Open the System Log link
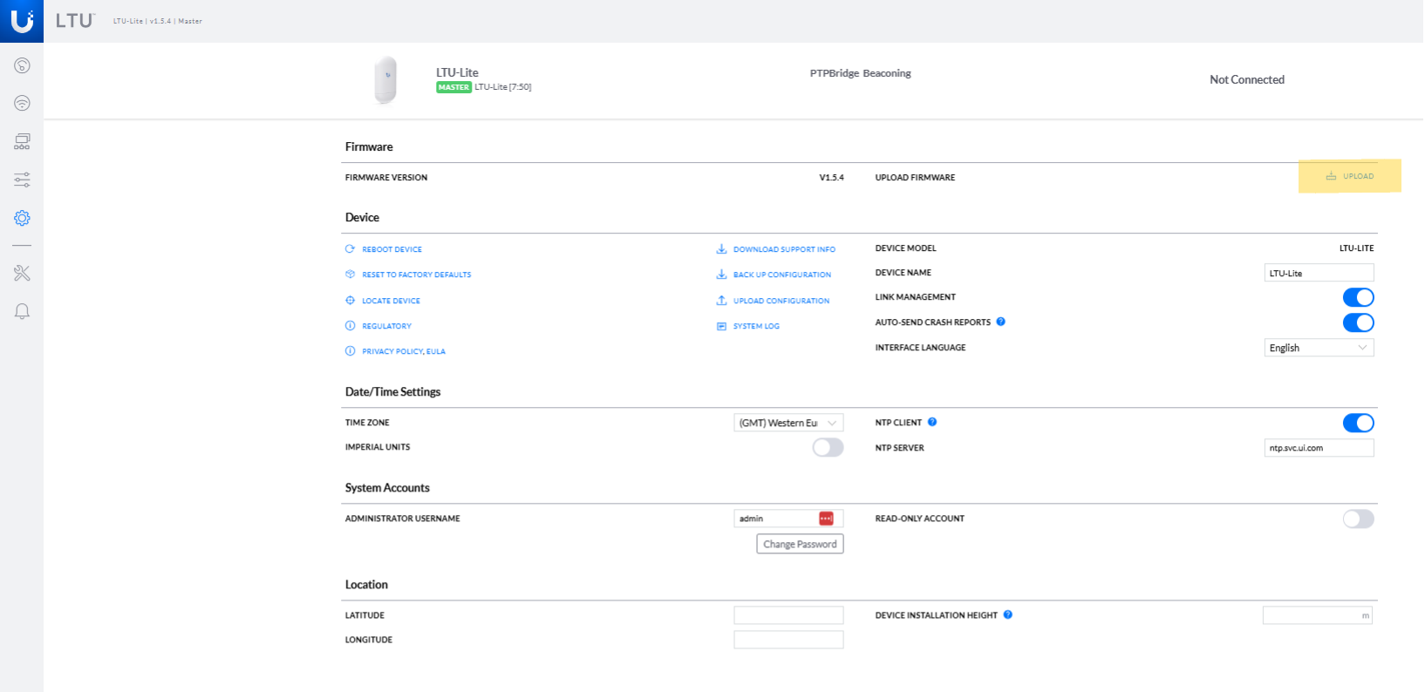 point(756,326)
